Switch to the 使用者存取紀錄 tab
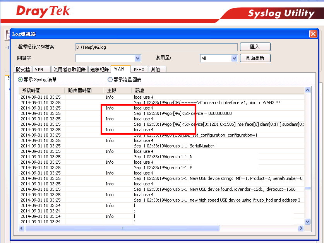This screenshot has width=324, height=243. pos(69,69)
